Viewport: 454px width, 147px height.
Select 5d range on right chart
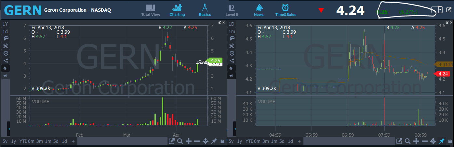tap(282, 141)
